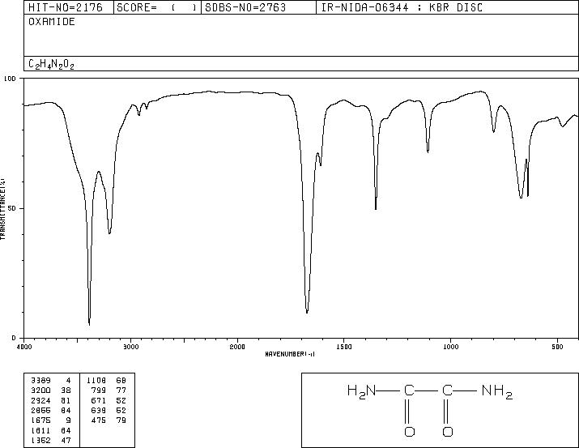Select peak value 671 in the table

pyautogui.click(x=99, y=400)
